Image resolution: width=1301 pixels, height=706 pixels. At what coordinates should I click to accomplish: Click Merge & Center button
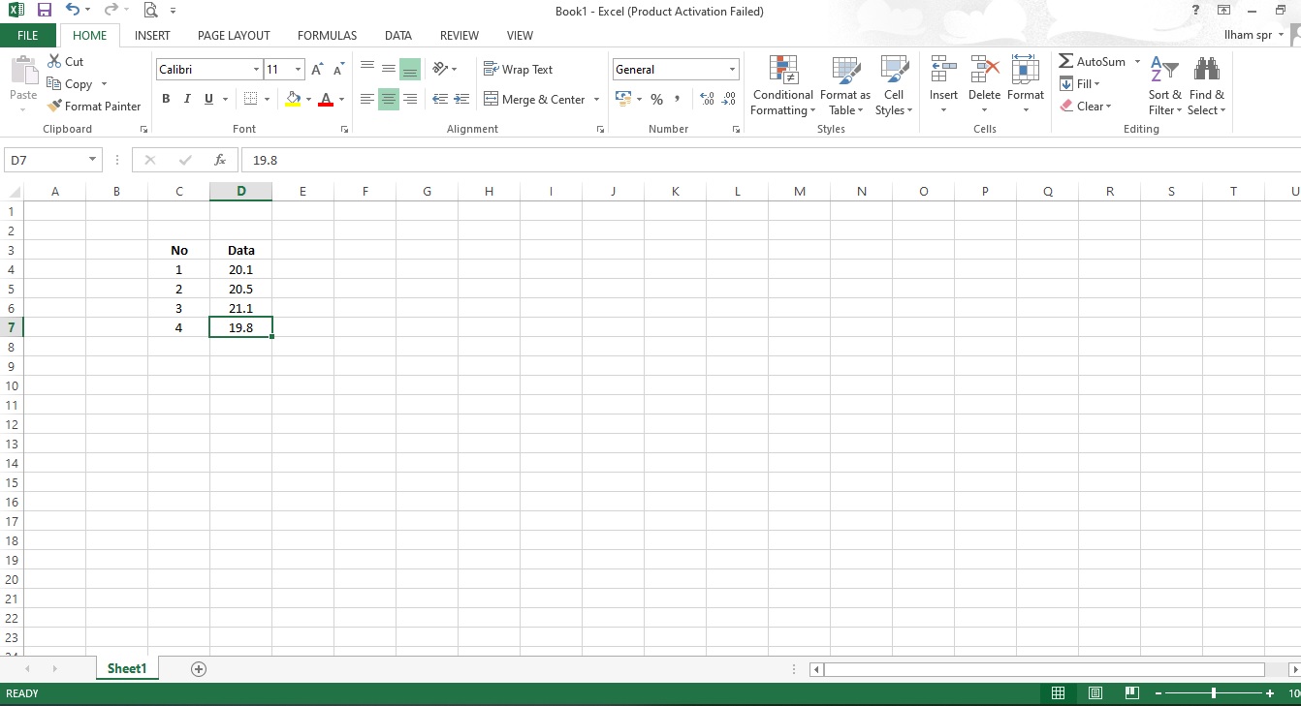coord(534,99)
